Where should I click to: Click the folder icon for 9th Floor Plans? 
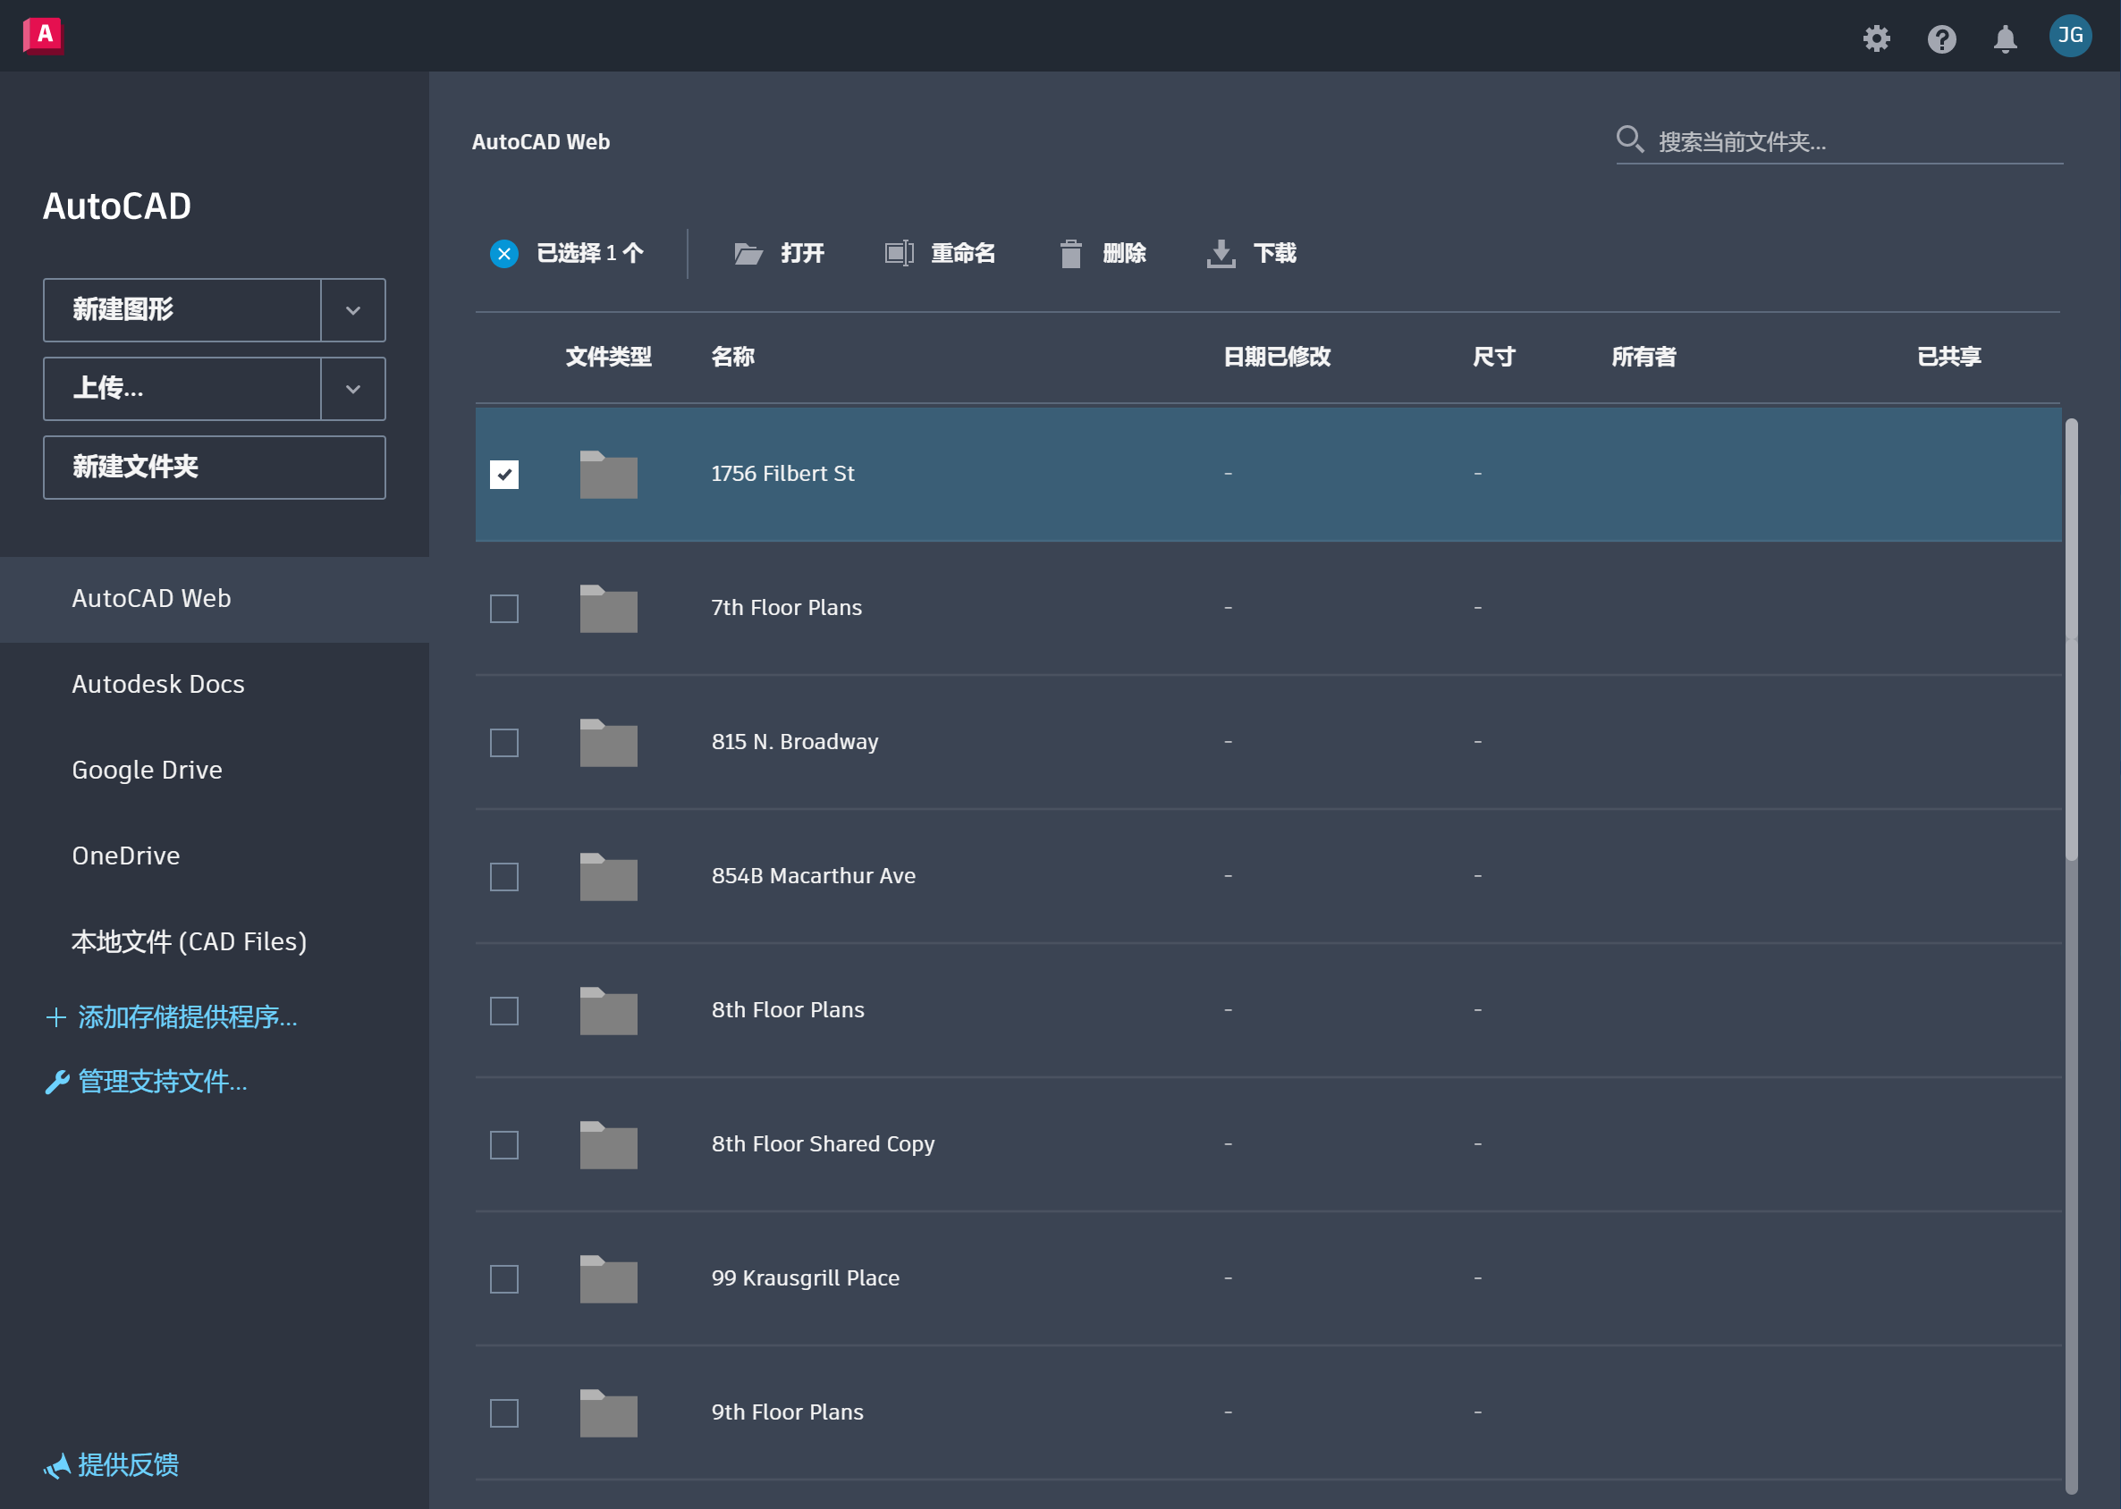(x=608, y=1412)
